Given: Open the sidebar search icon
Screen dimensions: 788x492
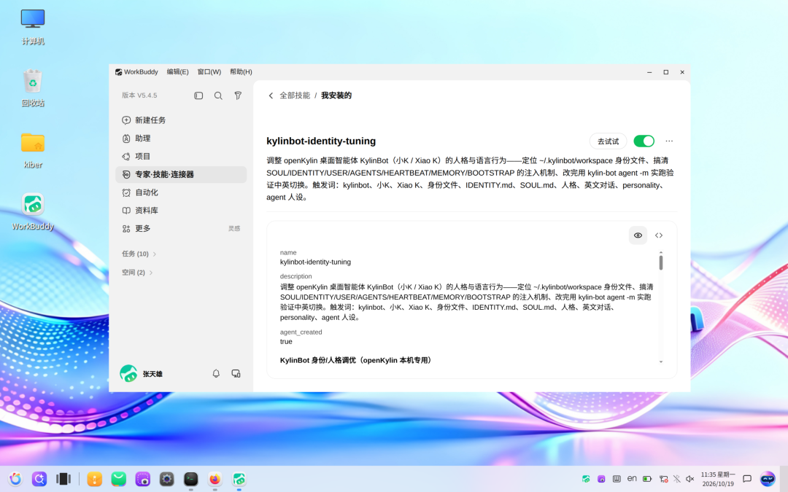Looking at the screenshot, I should [x=218, y=95].
